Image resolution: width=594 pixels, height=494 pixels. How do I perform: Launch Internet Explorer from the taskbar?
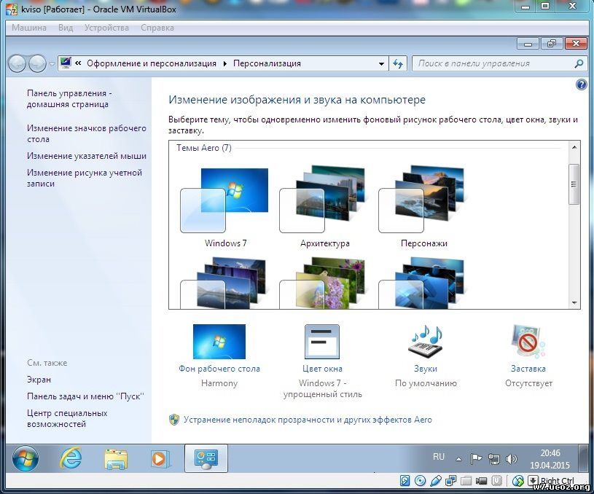coord(71,458)
